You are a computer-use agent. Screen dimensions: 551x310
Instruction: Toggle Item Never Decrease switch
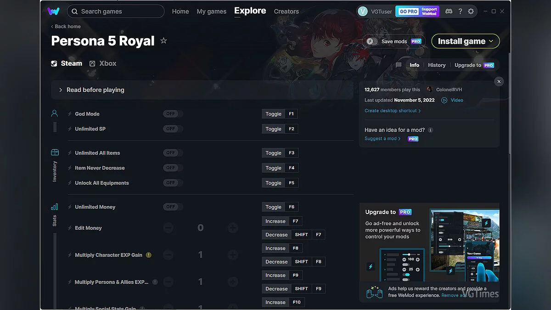pyautogui.click(x=173, y=168)
